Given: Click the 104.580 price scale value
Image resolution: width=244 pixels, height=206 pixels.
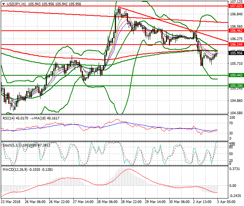Looking at the screenshot, I should pos(236,113).
